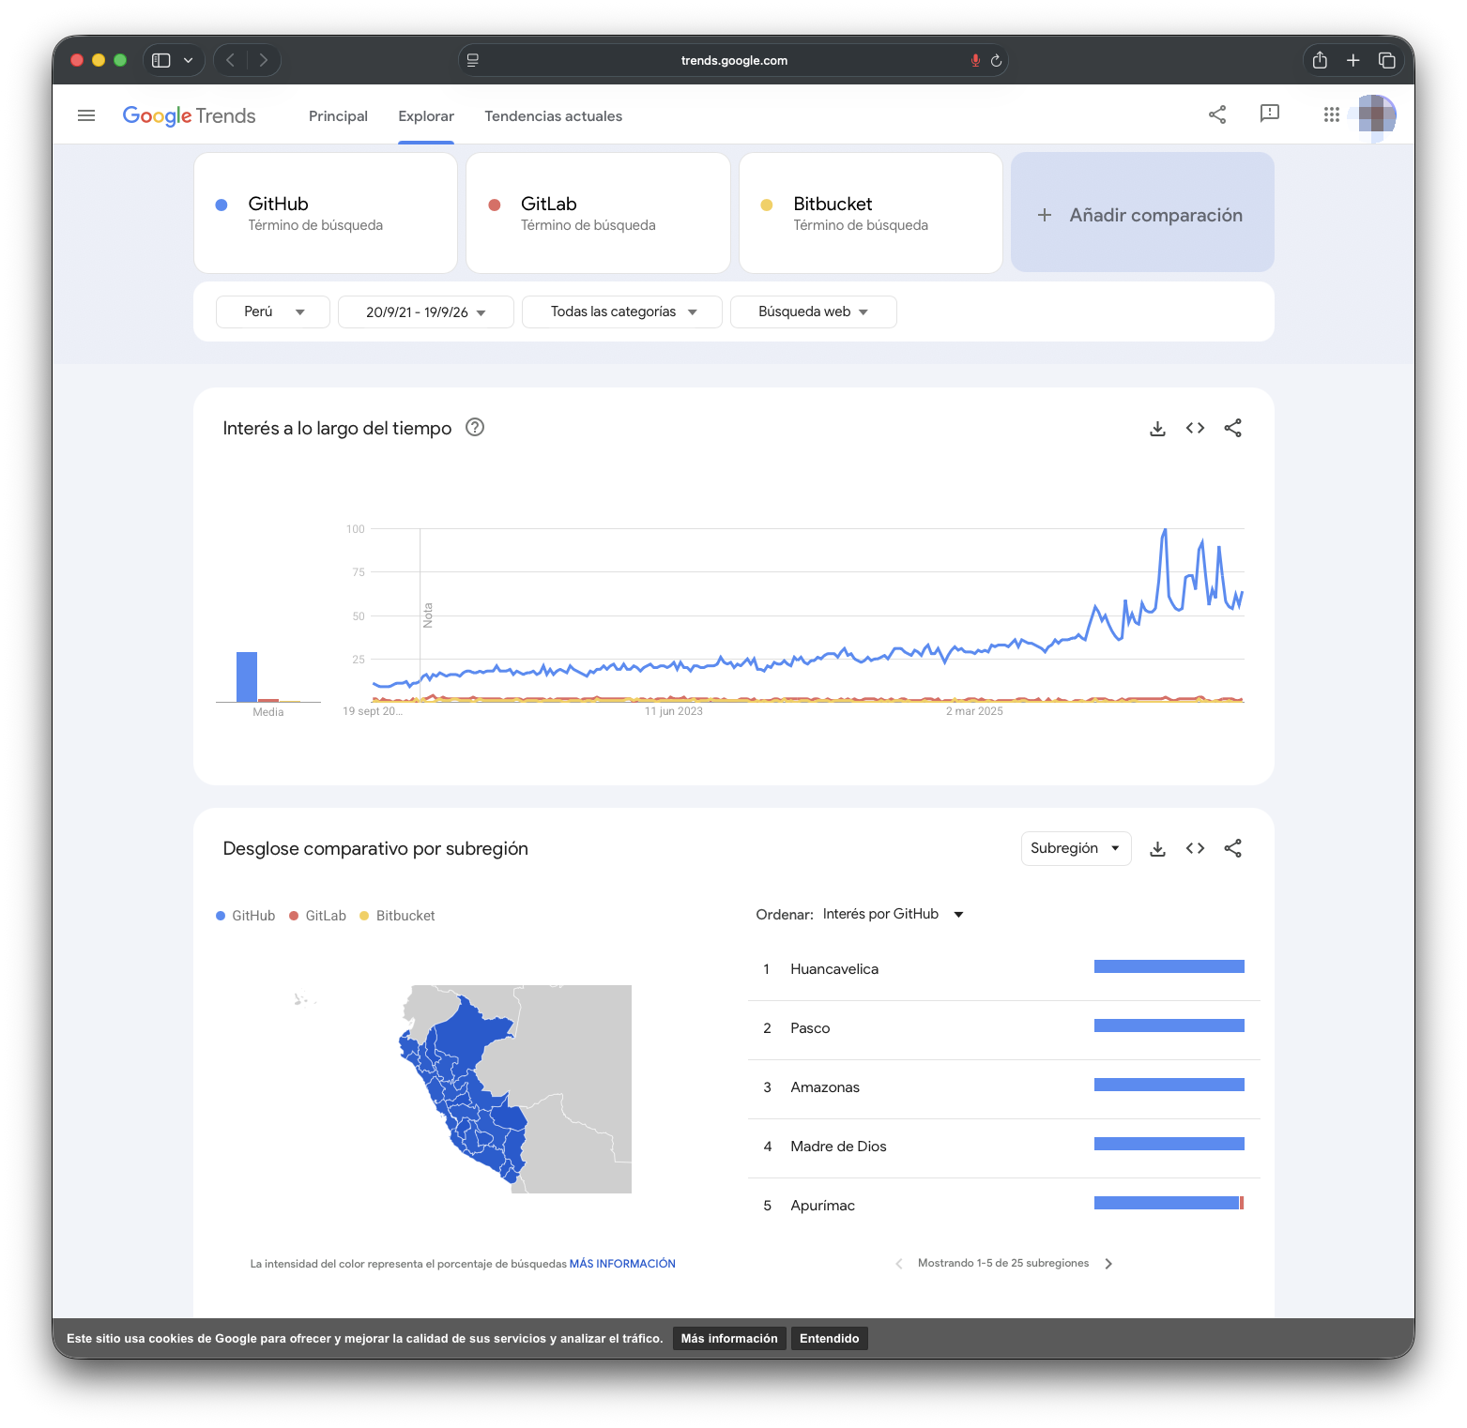Click the Peru map shaded region
1467x1428 pixels.
tap(469, 1088)
